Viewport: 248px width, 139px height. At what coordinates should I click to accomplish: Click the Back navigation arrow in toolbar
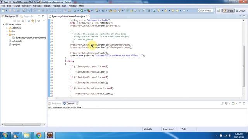click(x=177, y=10)
